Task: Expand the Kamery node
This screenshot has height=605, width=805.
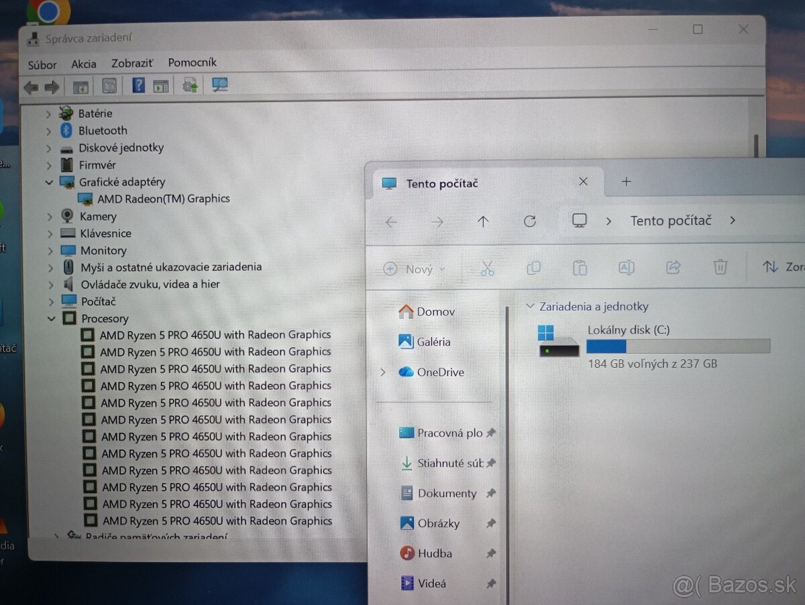Action: click(x=49, y=216)
